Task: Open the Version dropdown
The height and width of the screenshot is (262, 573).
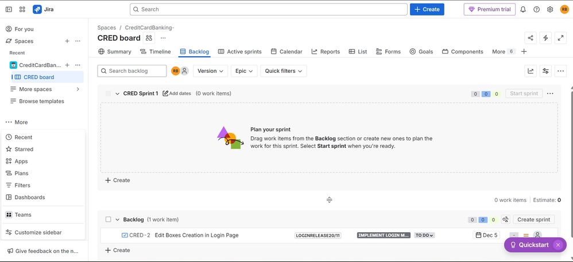Action: point(211,71)
